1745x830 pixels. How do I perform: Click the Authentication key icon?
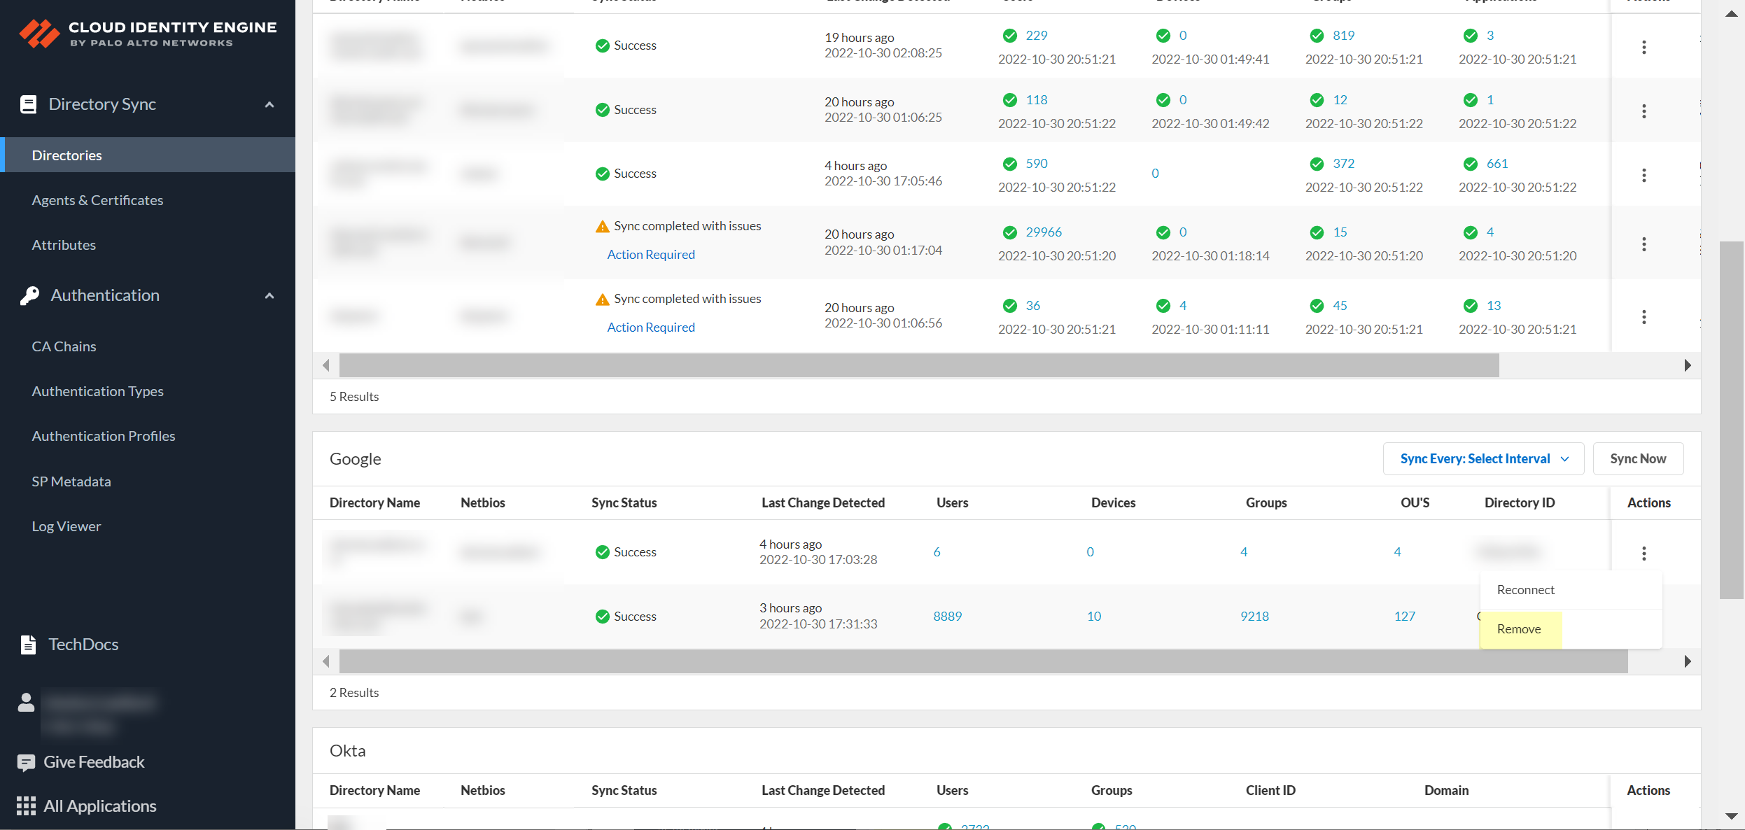(29, 295)
